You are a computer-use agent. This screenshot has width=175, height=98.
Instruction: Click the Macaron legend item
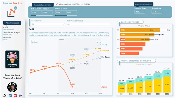tap(148, 65)
